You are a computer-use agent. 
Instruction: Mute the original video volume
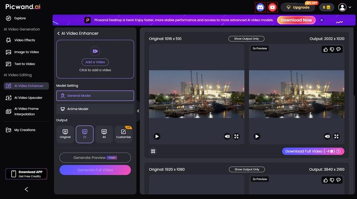point(227,136)
